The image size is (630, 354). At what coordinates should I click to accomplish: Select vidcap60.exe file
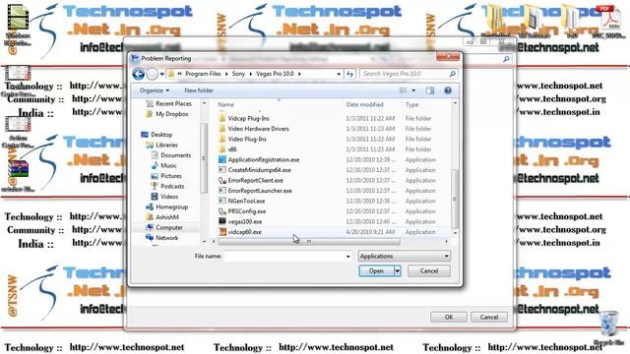[x=245, y=232]
